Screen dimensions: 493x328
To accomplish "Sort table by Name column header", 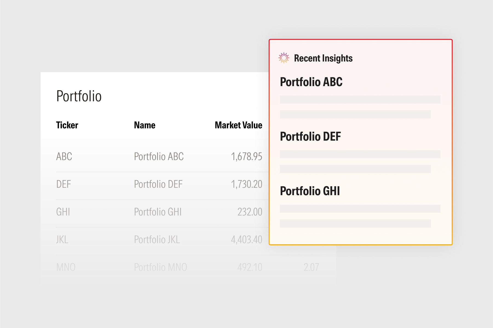I will (145, 125).
